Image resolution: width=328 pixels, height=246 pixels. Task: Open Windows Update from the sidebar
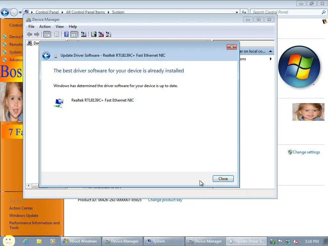(x=24, y=216)
